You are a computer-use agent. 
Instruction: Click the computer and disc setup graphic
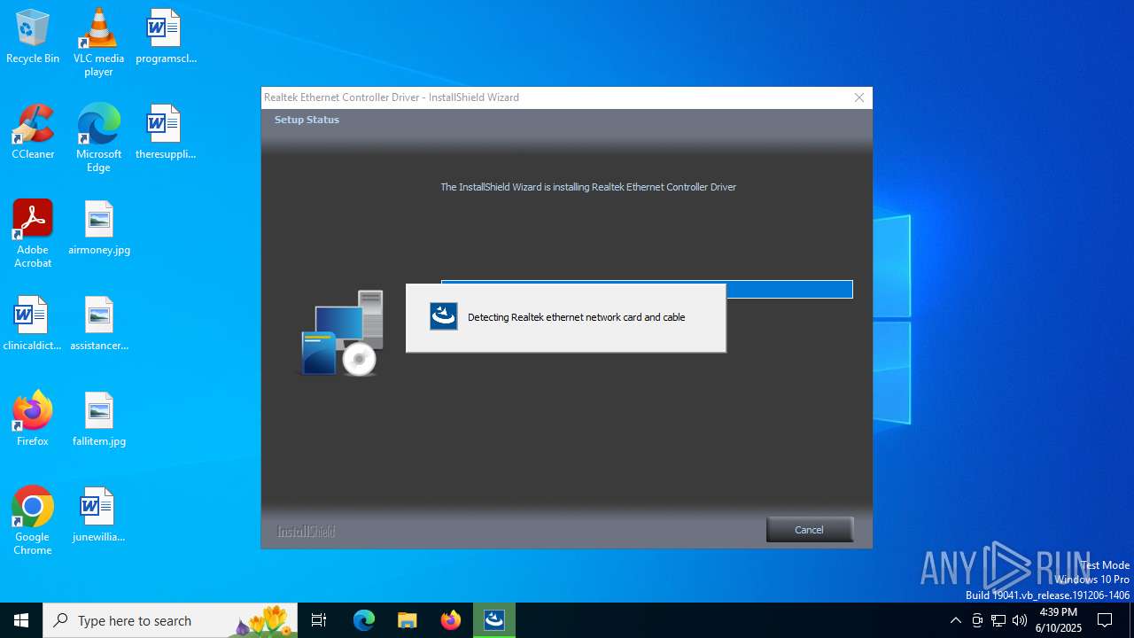341,332
